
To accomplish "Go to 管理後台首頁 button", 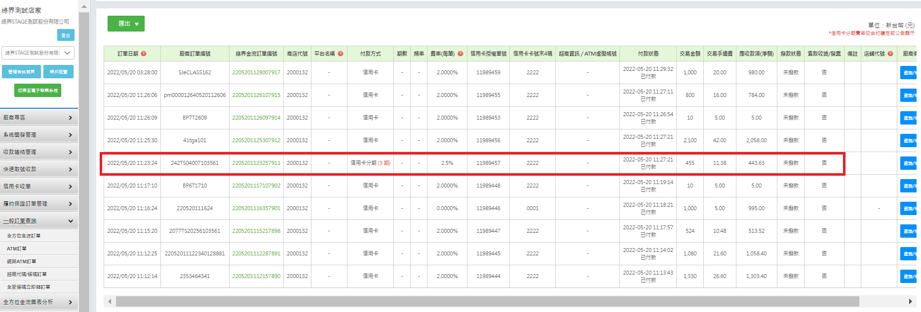I will [x=21, y=72].
